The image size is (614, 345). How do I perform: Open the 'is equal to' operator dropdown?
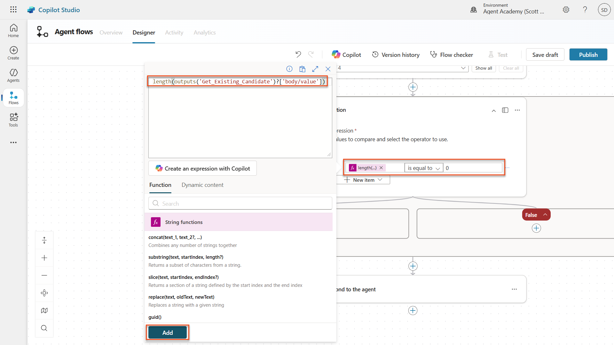[x=424, y=168]
